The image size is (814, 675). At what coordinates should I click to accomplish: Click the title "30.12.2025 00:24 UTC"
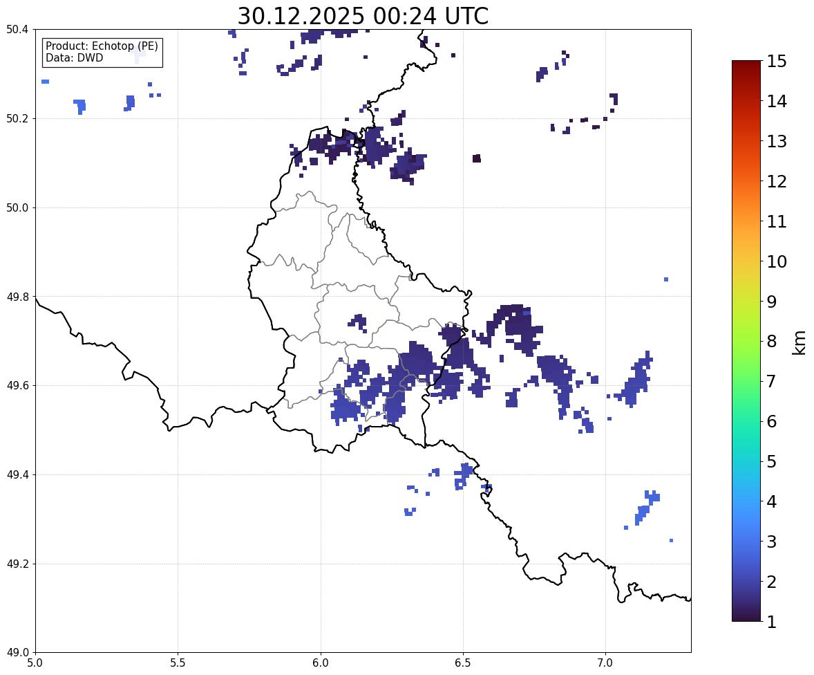363,16
